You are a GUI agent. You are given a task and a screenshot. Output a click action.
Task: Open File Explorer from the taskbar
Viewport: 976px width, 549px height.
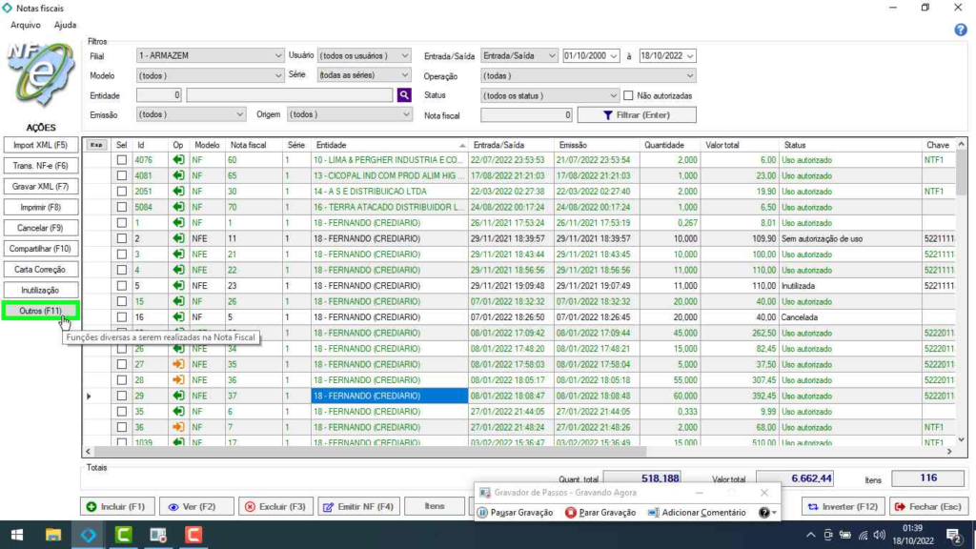click(x=52, y=536)
